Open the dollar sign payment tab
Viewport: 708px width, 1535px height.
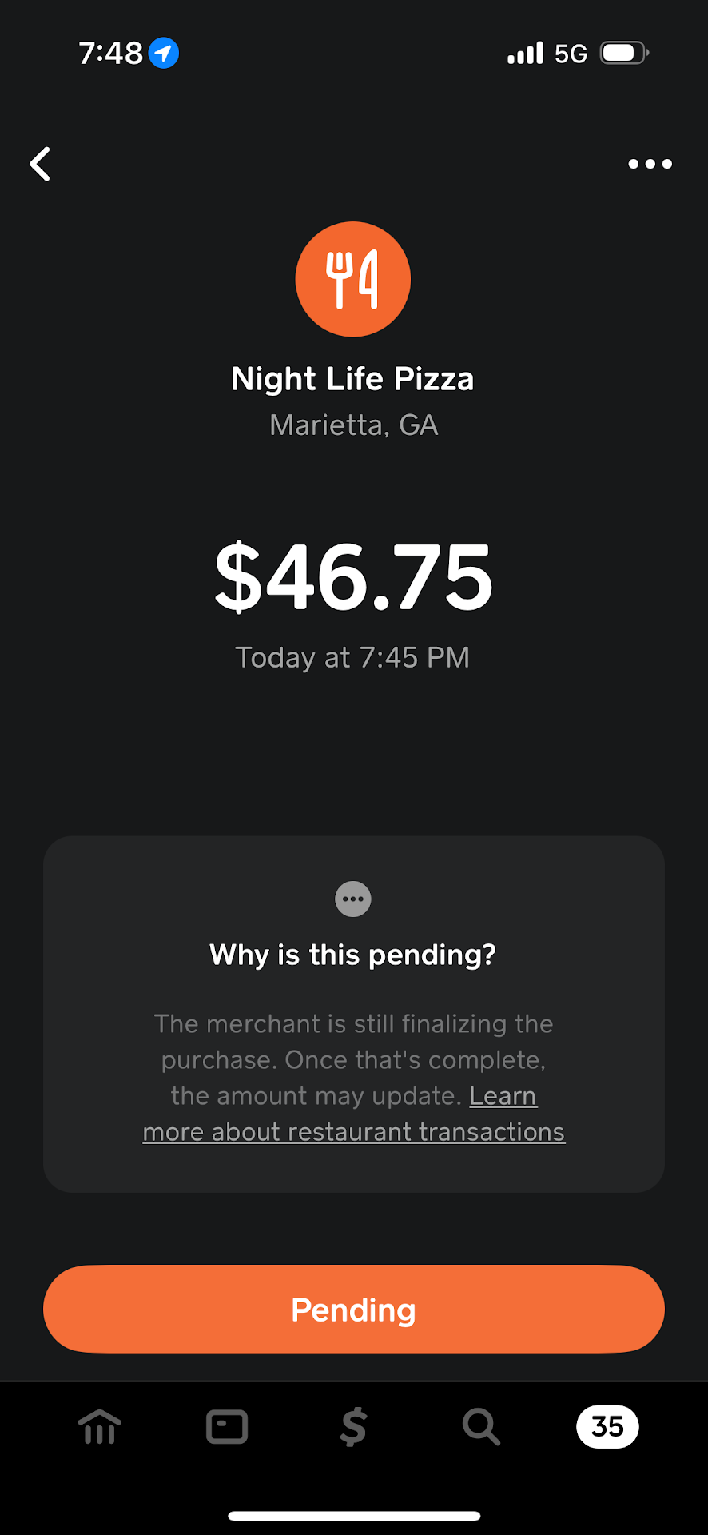click(353, 1426)
